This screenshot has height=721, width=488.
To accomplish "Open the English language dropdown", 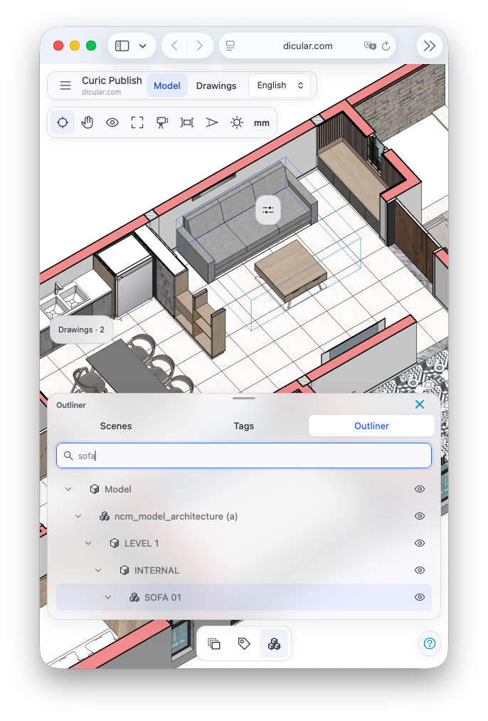I will tap(280, 85).
